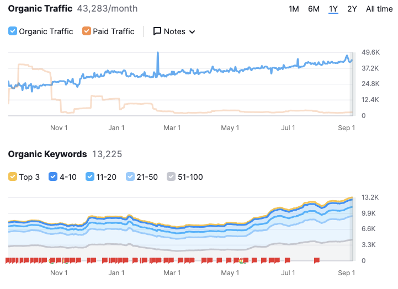
Task: Toggle the 4-10 position checkbox
Action: 53,177
